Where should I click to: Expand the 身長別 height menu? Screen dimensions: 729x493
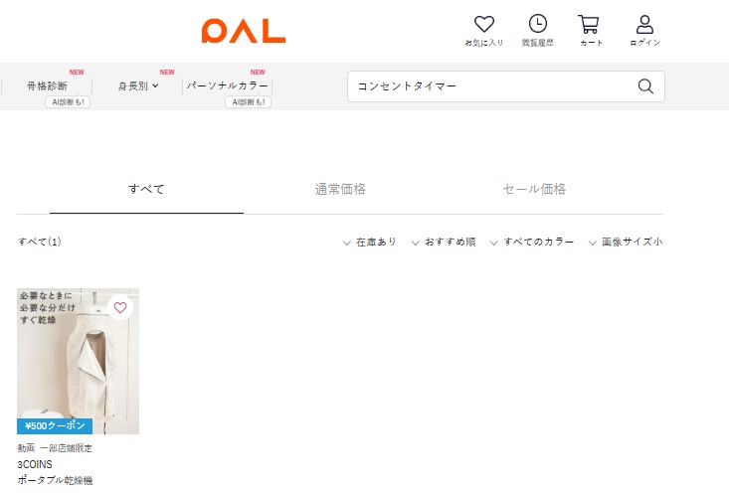[x=138, y=85]
